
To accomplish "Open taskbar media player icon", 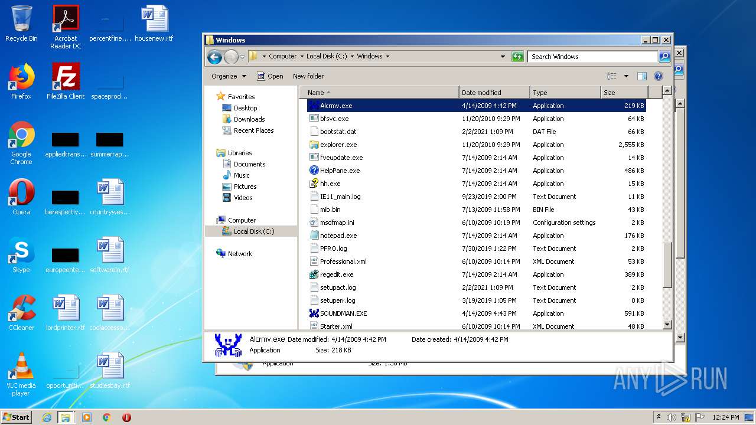I will click(87, 417).
